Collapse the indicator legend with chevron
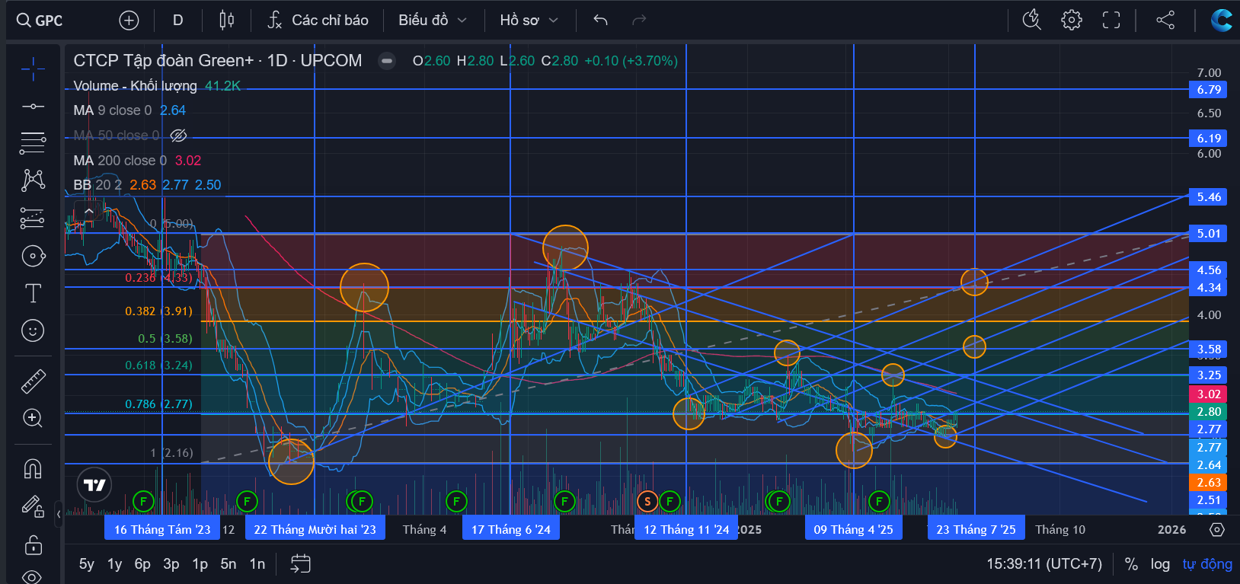This screenshot has width=1240, height=584. pyautogui.click(x=89, y=211)
